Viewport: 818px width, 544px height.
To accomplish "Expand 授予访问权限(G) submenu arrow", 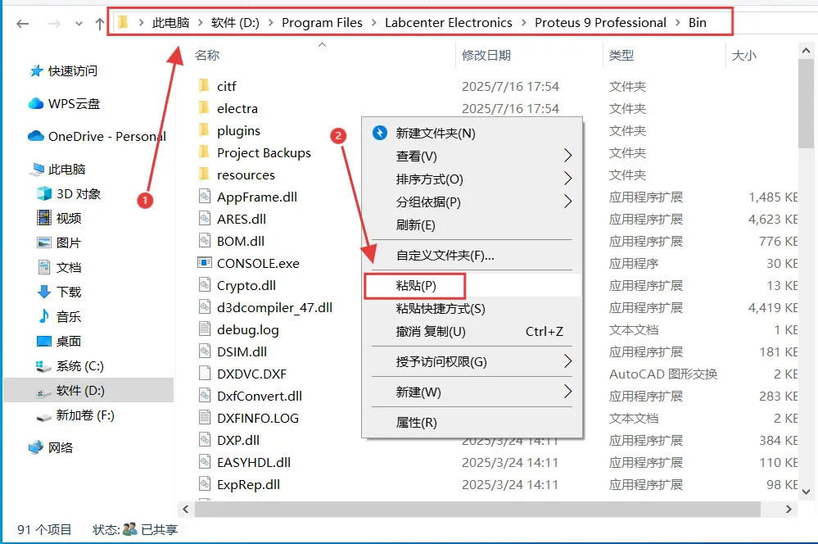I will pos(568,361).
